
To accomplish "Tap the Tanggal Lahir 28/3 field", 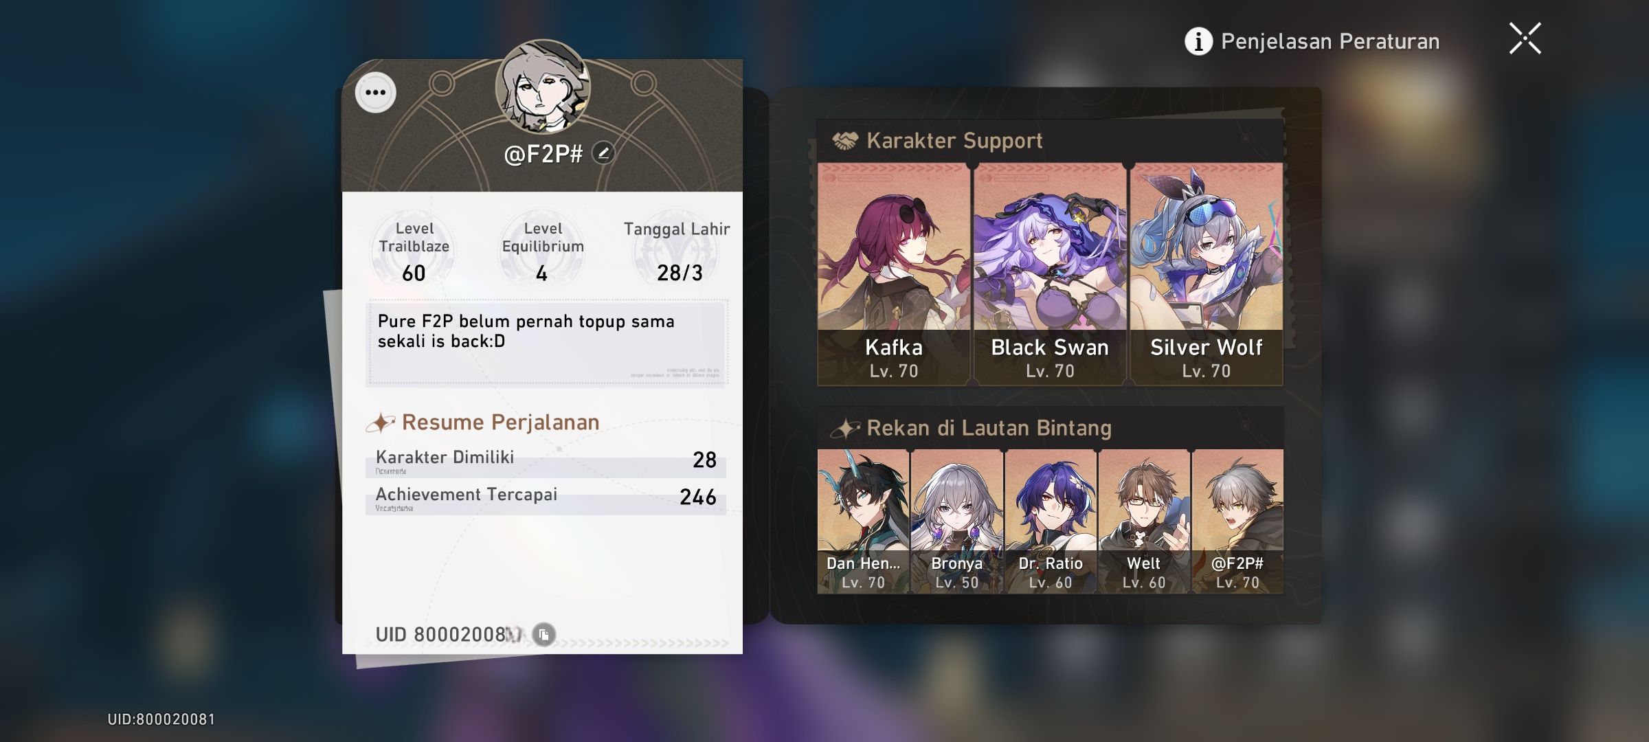I will click(x=677, y=252).
